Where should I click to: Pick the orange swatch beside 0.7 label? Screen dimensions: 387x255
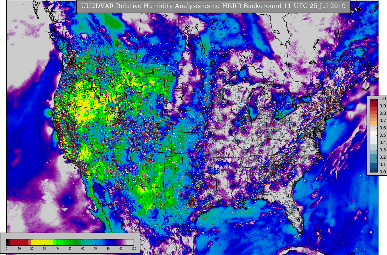[374, 122]
